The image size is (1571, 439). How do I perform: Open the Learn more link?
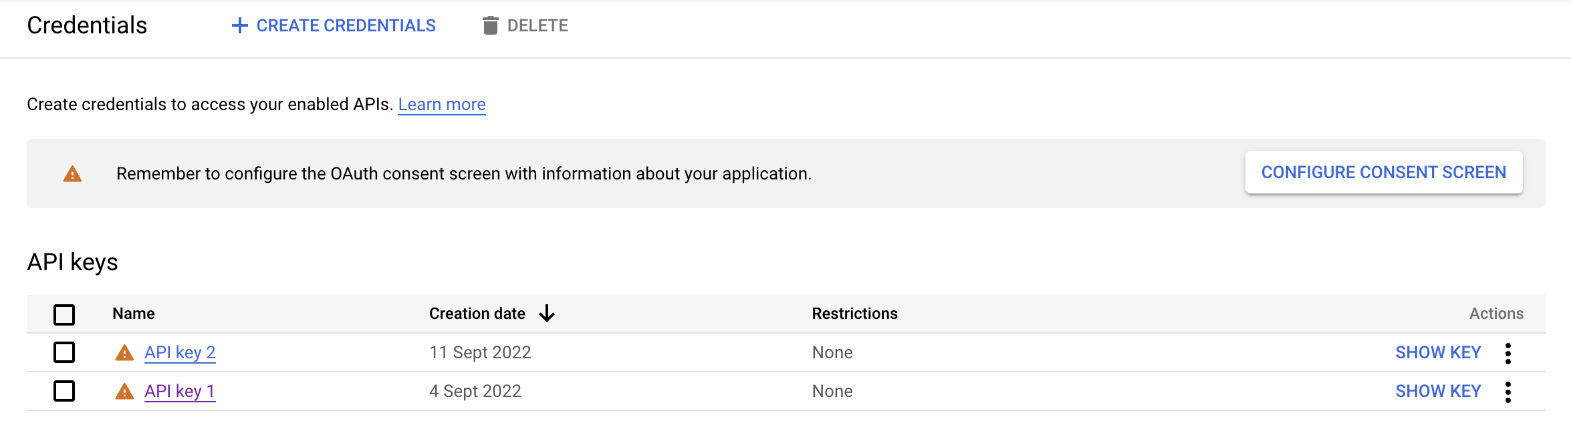click(x=442, y=104)
